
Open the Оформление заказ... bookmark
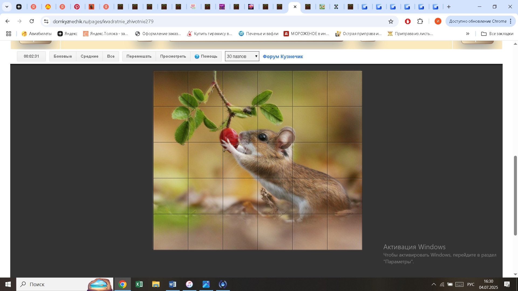[x=158, y=34]
